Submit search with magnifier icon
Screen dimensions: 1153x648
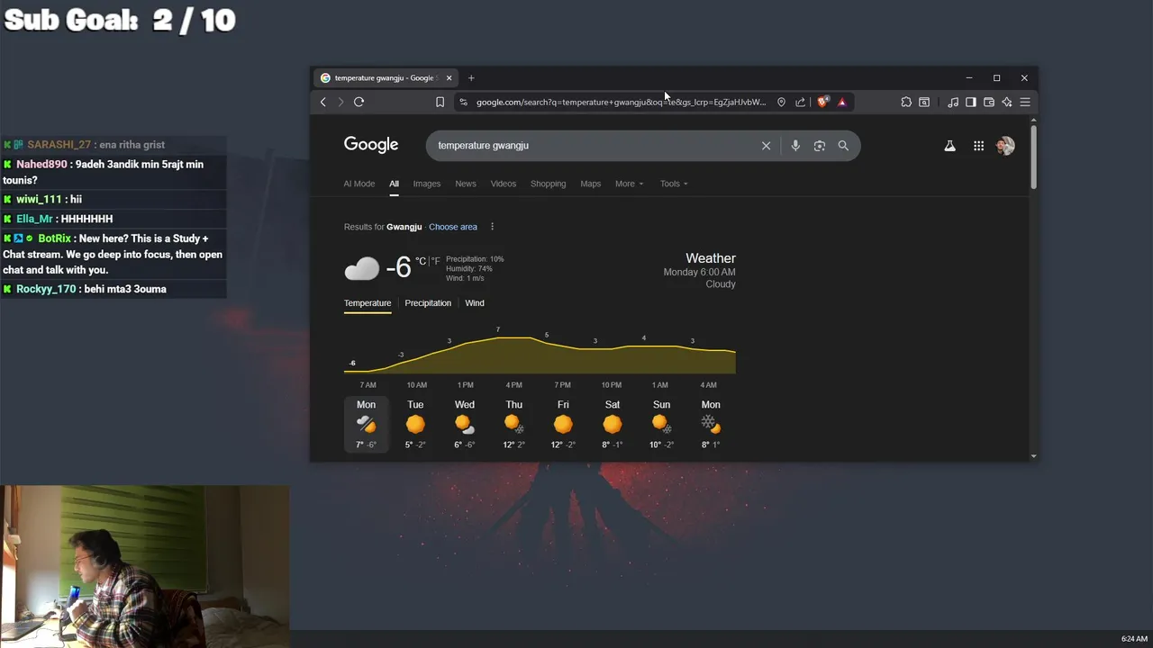point(843,146)
